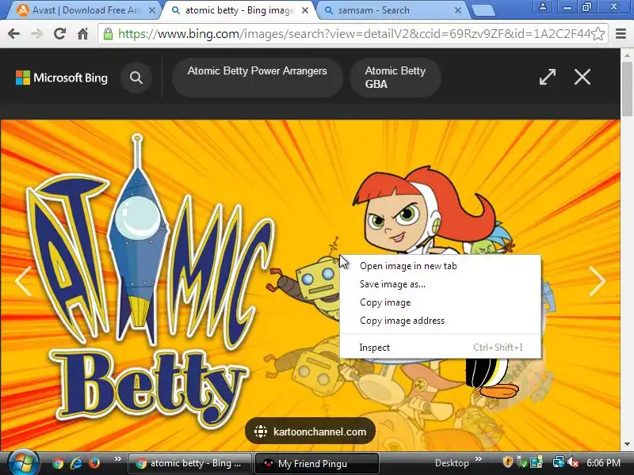Screen dimensions: 634x475
Task: Bookmark this page with the star icon
Action: point(598,34)
